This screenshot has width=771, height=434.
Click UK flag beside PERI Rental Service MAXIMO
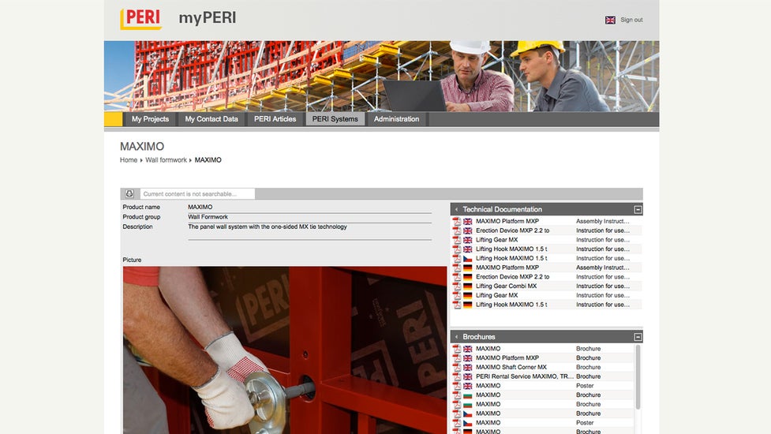468,377
